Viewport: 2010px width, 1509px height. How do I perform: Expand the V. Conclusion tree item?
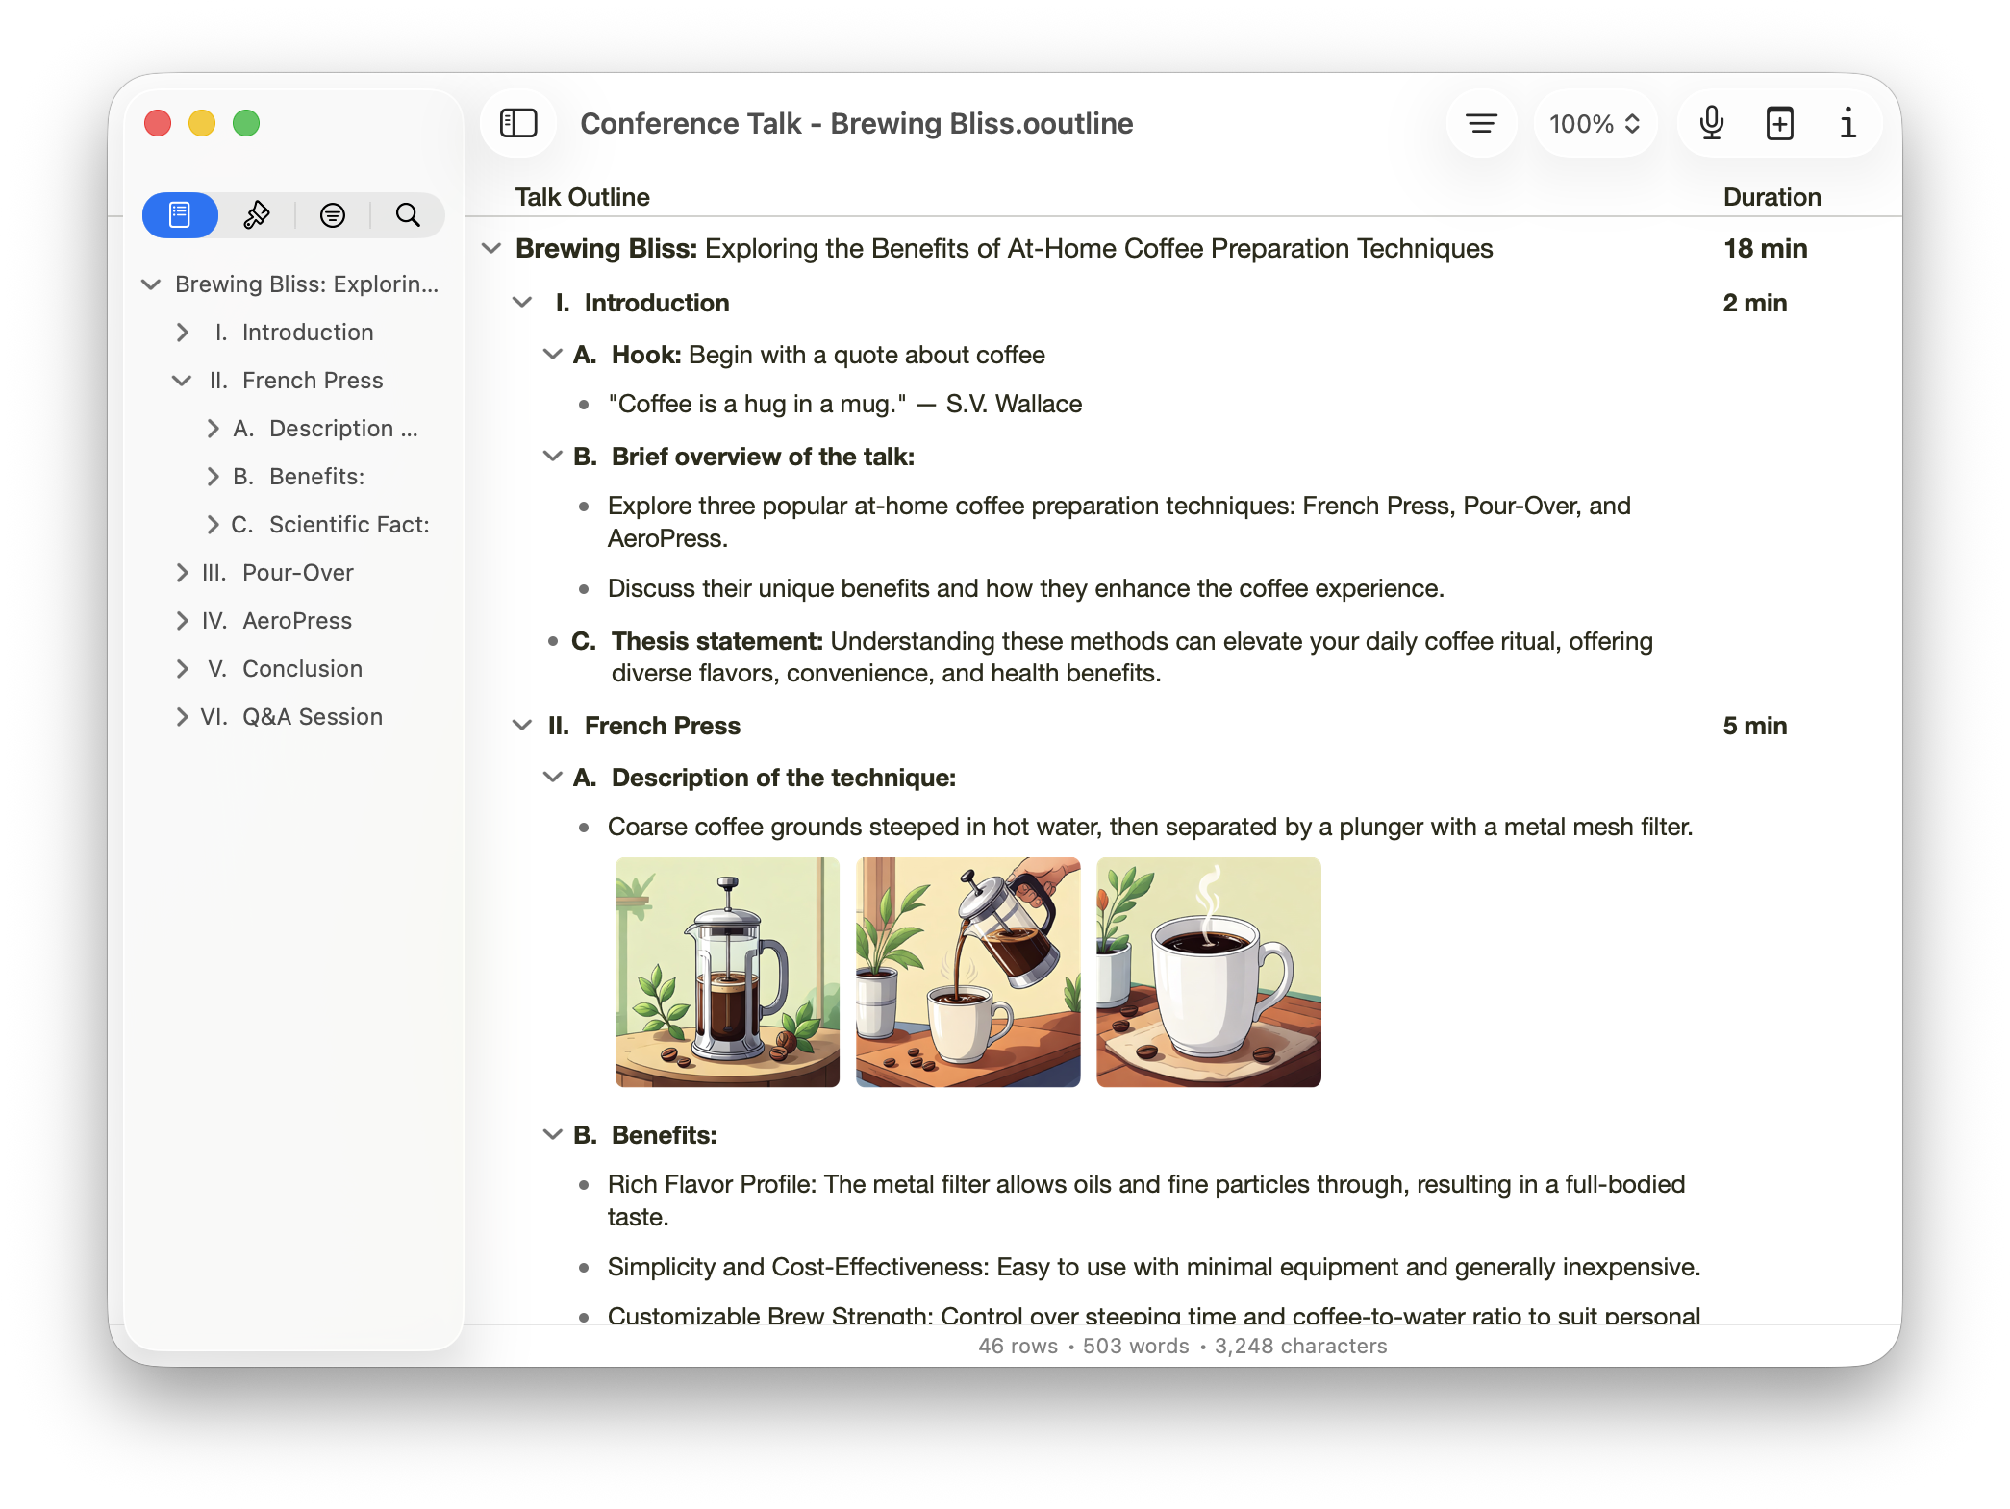pyautogui.click(x=182, y=668)
